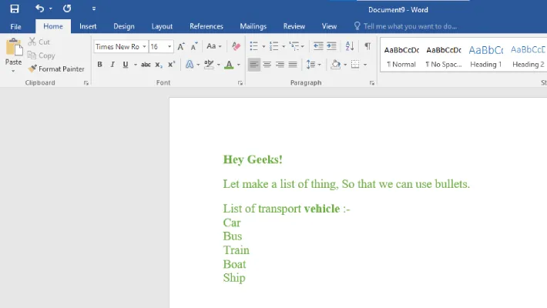Apply the font color swatch

pyautogui.click(x=228, y=65)
